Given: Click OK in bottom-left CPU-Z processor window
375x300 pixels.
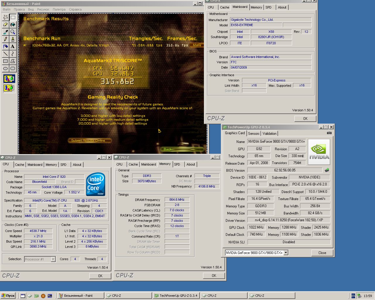Looking at the screenshot, I should point(100,276).
